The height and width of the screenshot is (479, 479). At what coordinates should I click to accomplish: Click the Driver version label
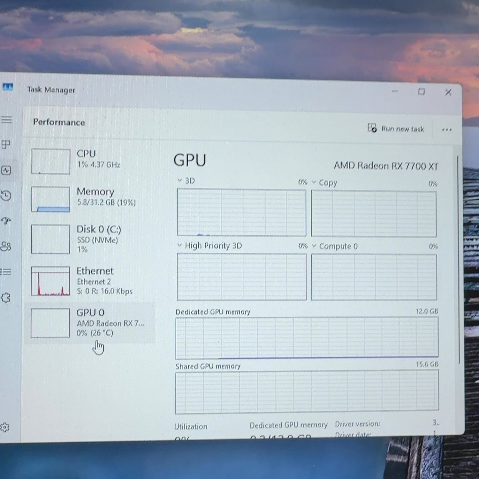click(357, 424)
